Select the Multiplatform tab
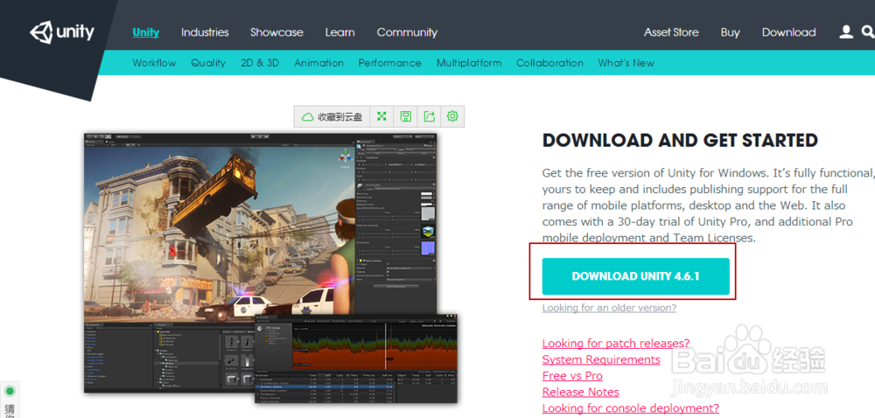This screenshot has width=875, height=418. pos(469,63)
